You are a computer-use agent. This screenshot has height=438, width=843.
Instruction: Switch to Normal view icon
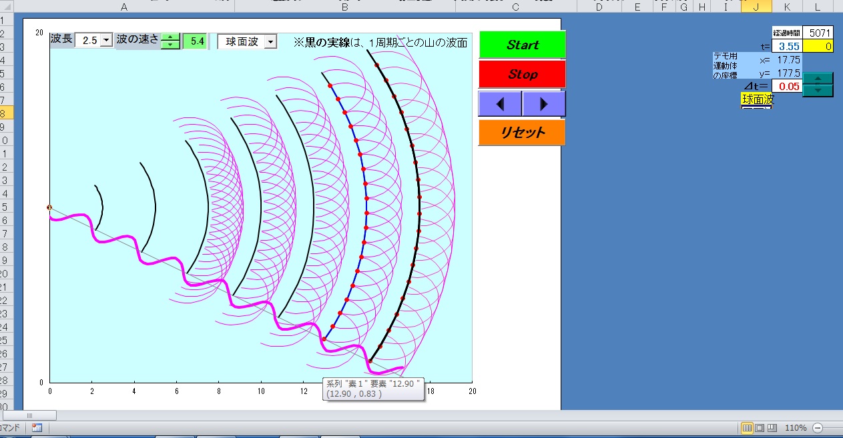coord(748,427)
